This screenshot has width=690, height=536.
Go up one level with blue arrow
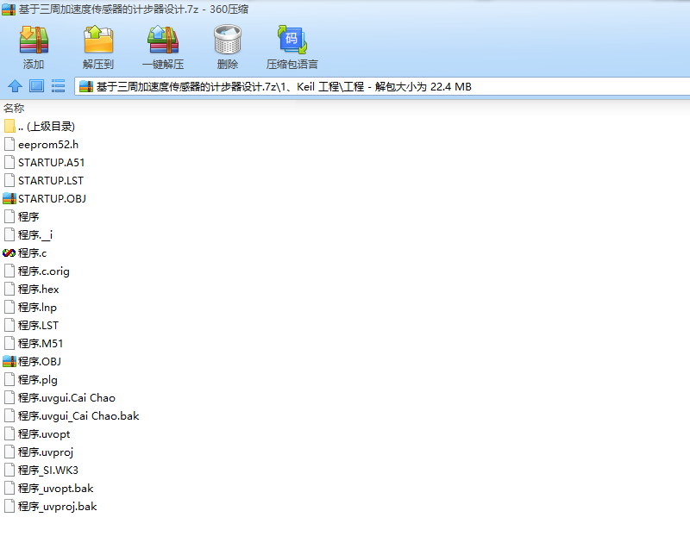(x=15, y=86)
